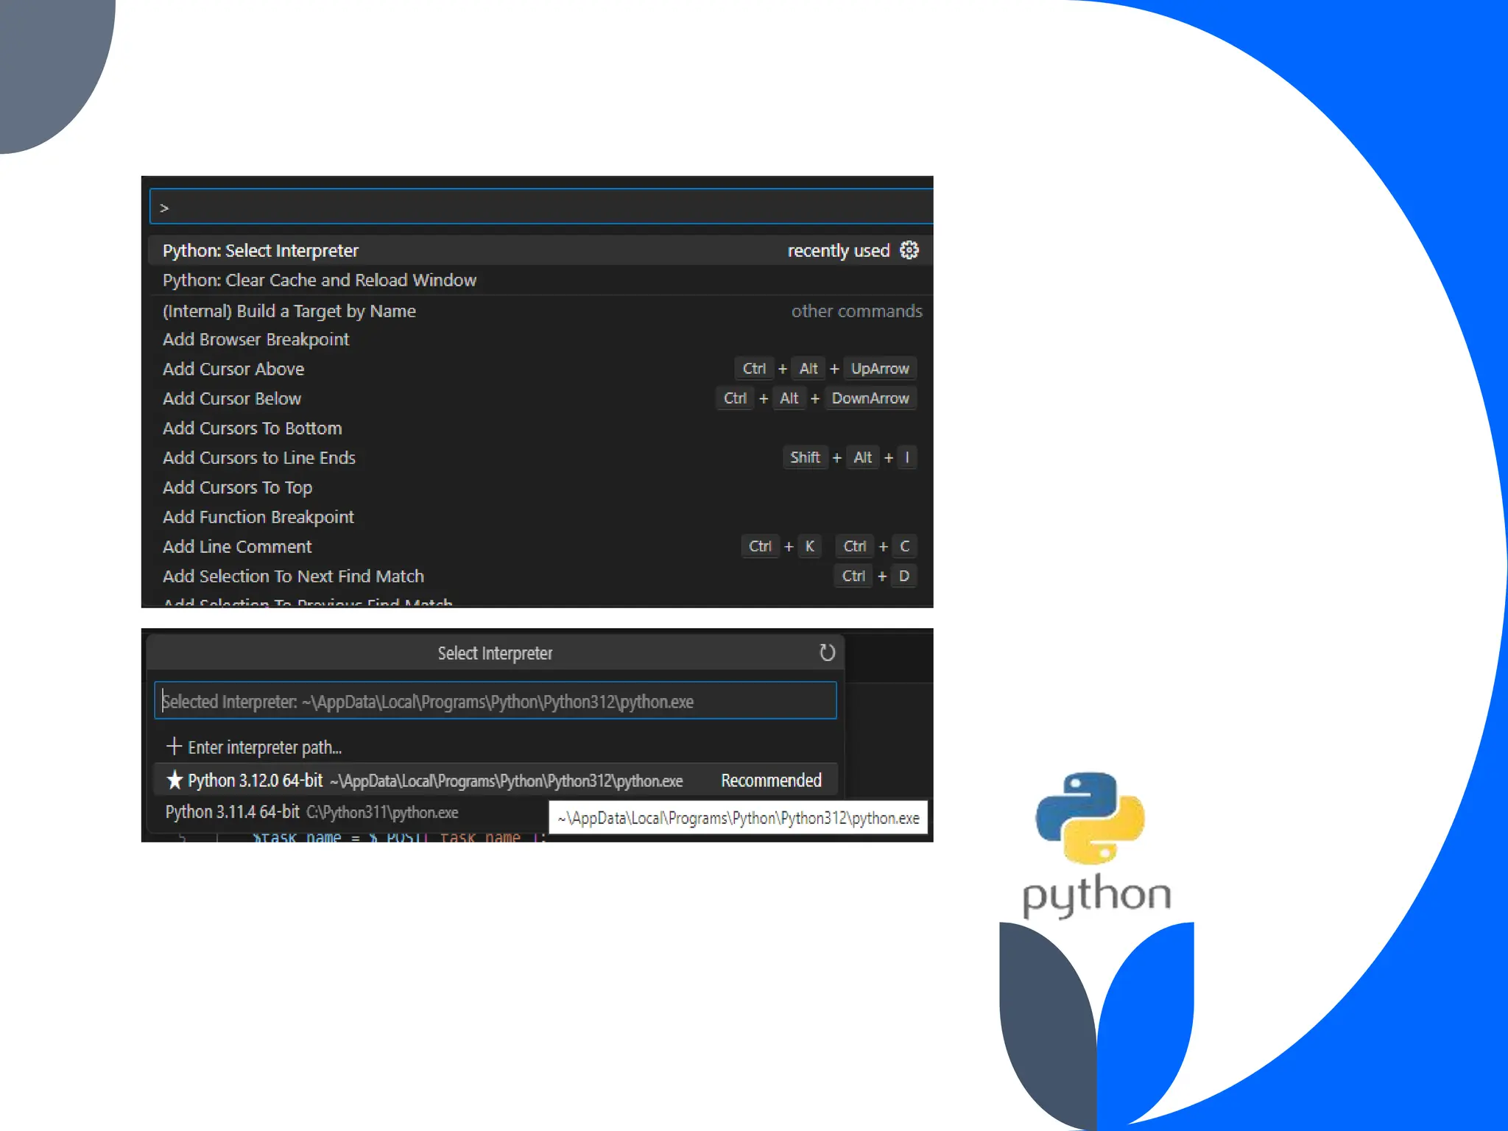Choose Python: Clear Cache and Reload Window

coord(320,281)
